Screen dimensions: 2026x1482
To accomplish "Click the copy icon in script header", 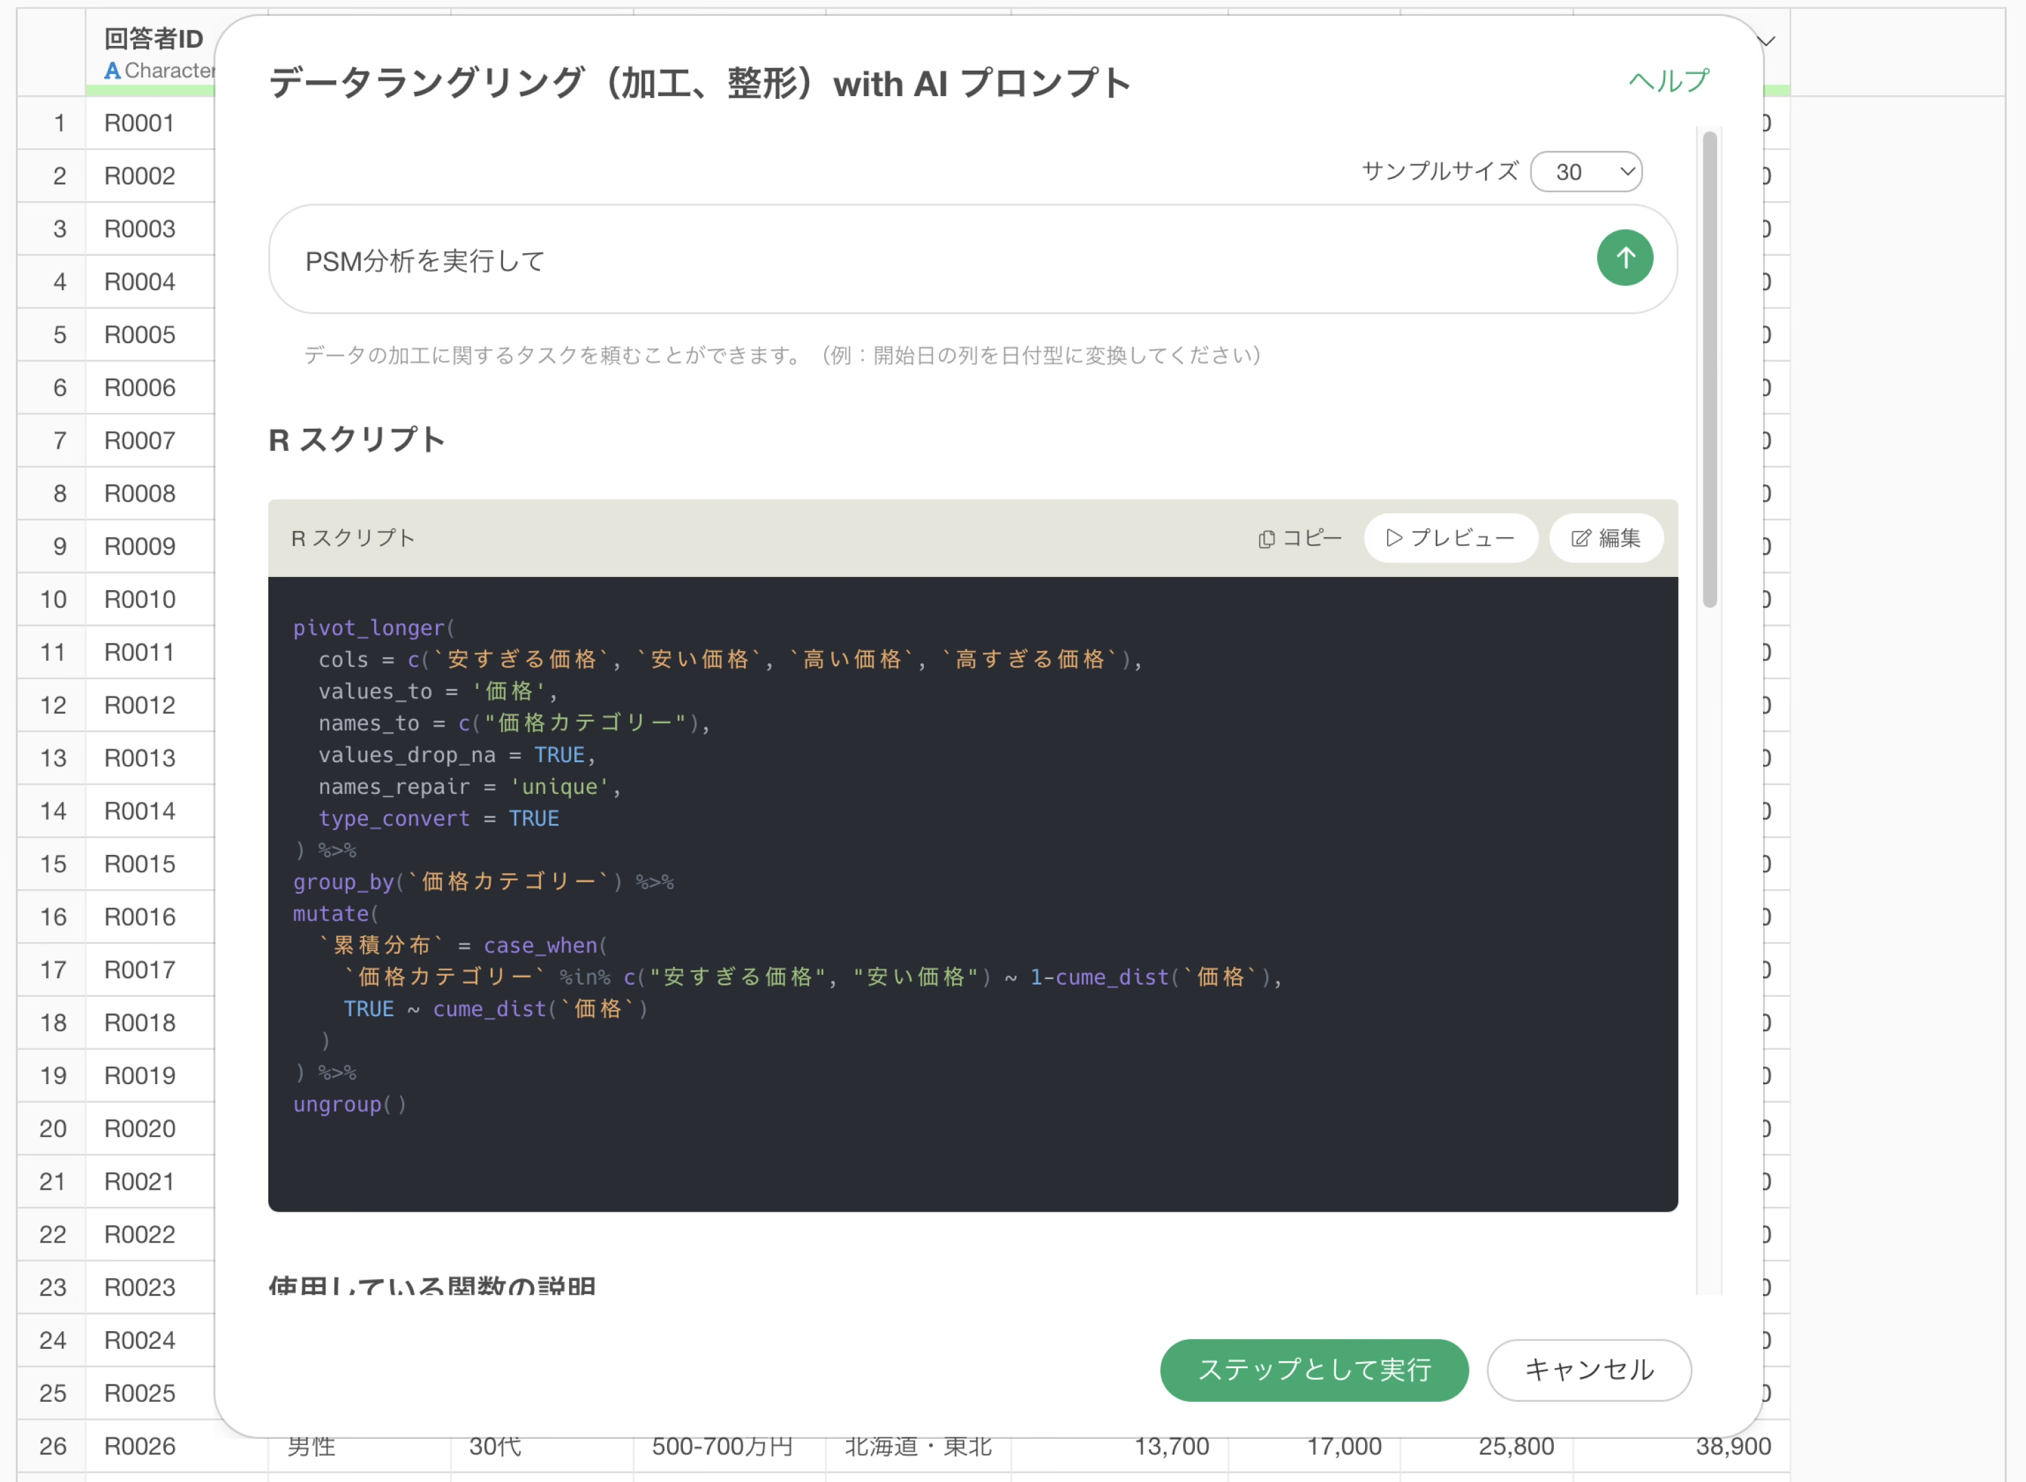I will [x=1266, y=539].
